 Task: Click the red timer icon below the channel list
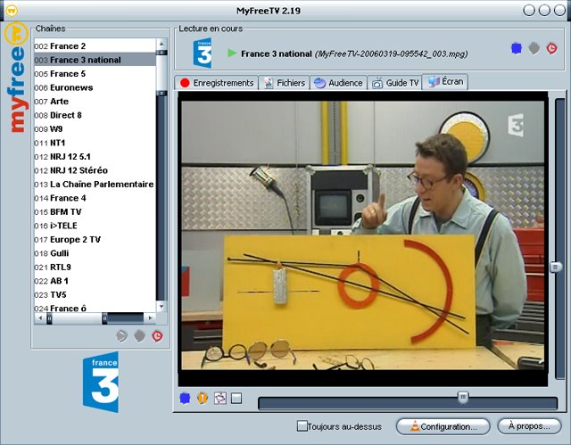pyautogui.click(x=157, y=335)
